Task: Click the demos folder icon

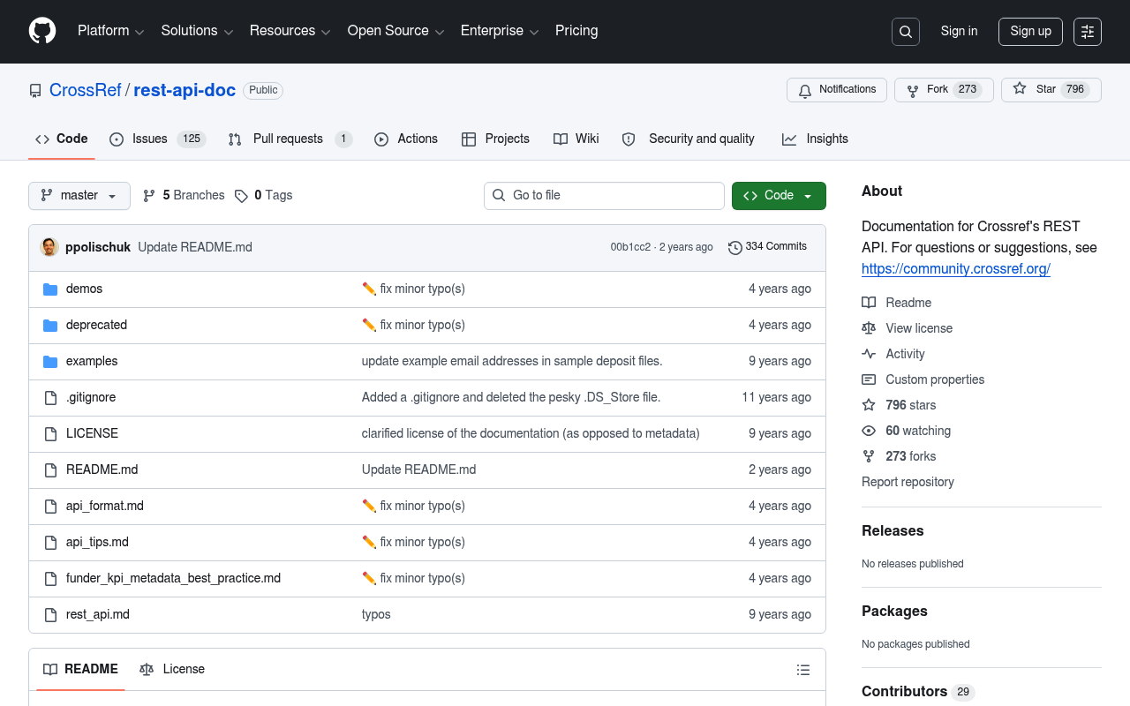Action: 50,289
